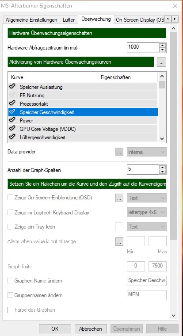The height and width of the screenshot is (336, 183).
Task: Click graph name field Speicher Geschw
Action: coord(147,280)
